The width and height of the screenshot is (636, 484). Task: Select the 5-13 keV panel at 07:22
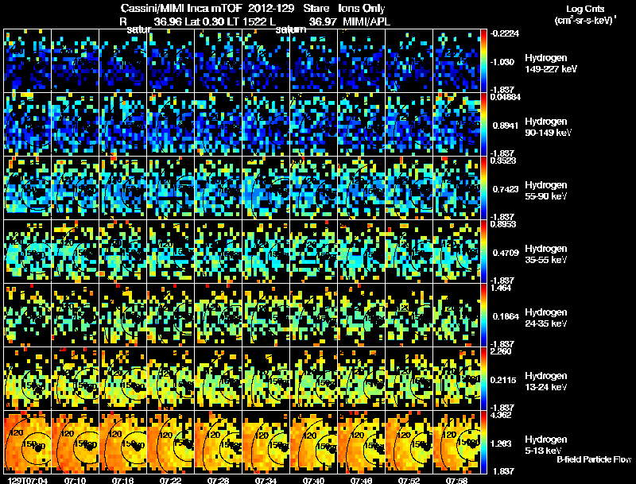(x=171, y=442)
